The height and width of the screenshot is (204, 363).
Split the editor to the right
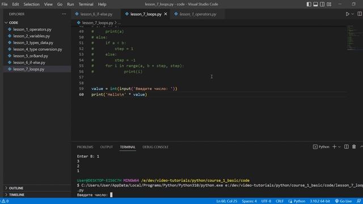pos(360,14)
